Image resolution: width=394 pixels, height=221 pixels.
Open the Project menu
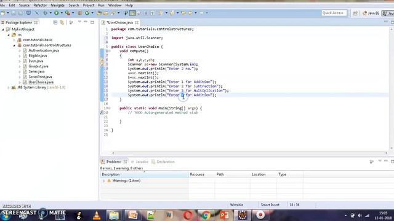point(89,5)
